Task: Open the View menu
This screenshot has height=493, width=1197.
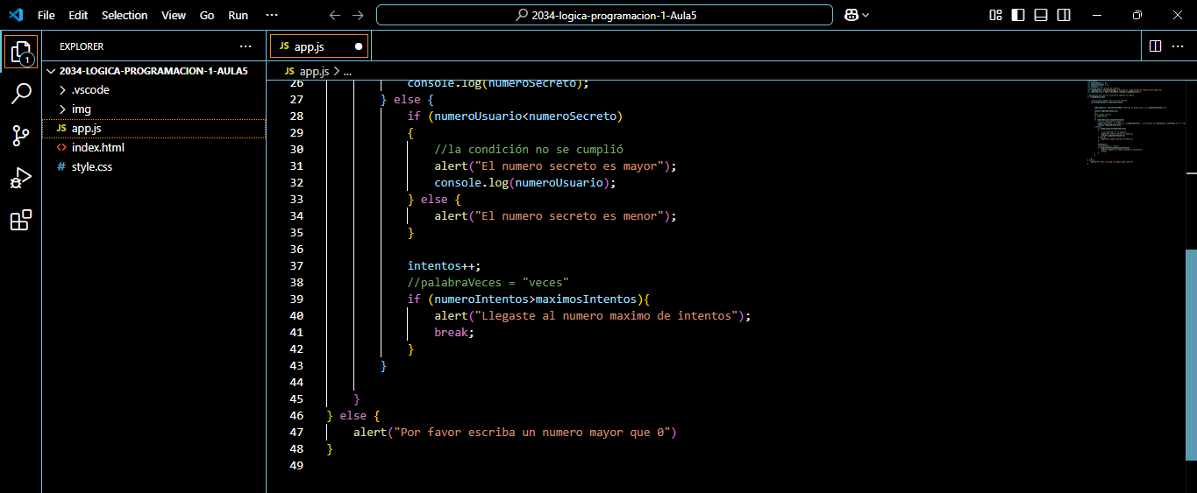Action: 174,15
